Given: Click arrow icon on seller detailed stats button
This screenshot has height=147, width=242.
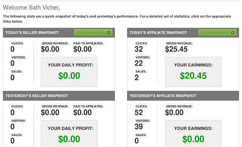Looking at the screenshot, I should coord(109,33).
